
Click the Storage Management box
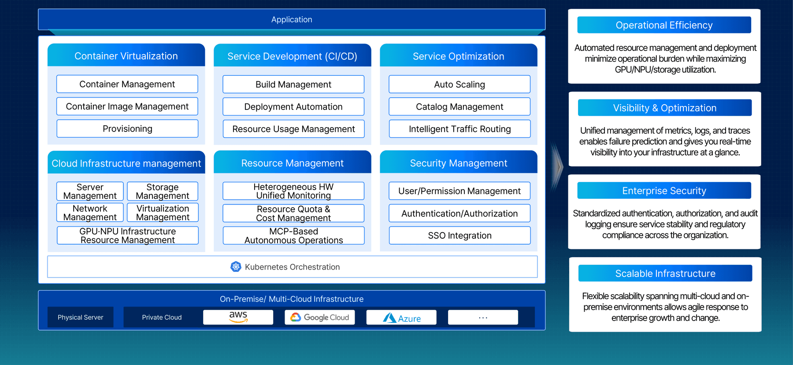[163, 191]
